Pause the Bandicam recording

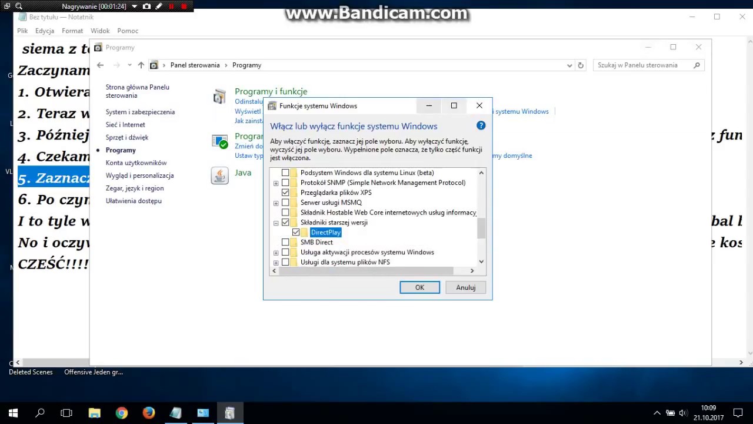(x=171, y=6)
